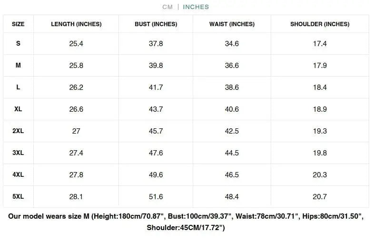374x241 pixels.
Task: Select the 3XL size row label
Action: click(18, 153)
